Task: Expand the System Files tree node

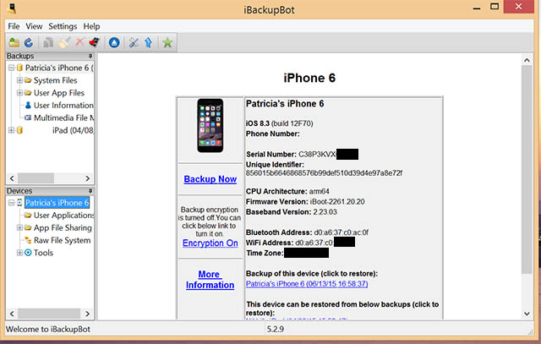Action: pos(19,80)
